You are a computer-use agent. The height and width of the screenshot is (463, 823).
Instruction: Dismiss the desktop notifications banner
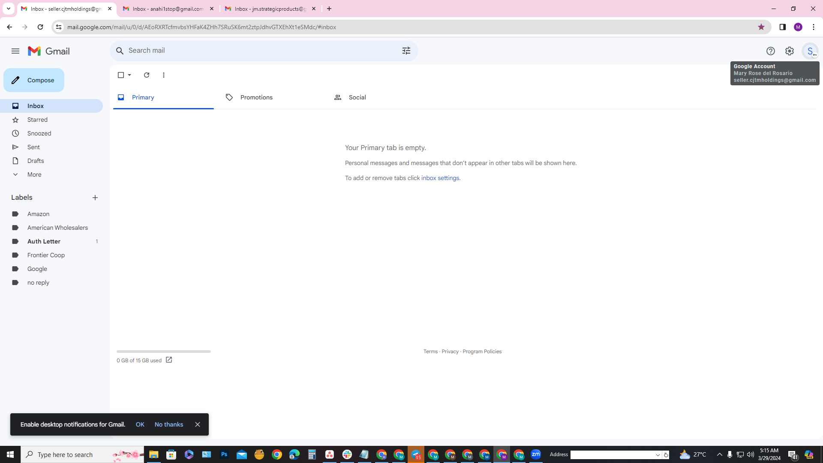(198, 424)
